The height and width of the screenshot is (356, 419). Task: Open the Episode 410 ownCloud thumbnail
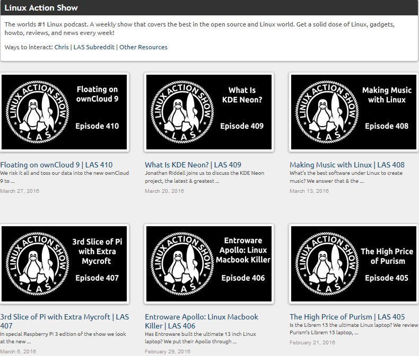tap(64, 112)
